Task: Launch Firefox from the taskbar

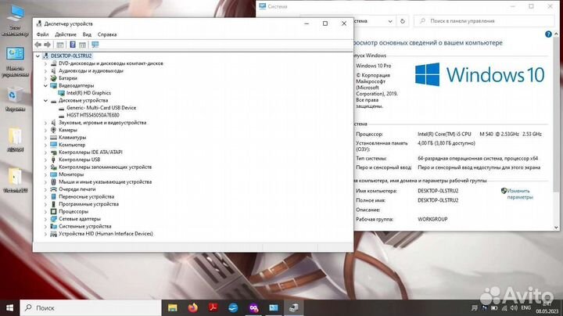Action: click(193, 307)
